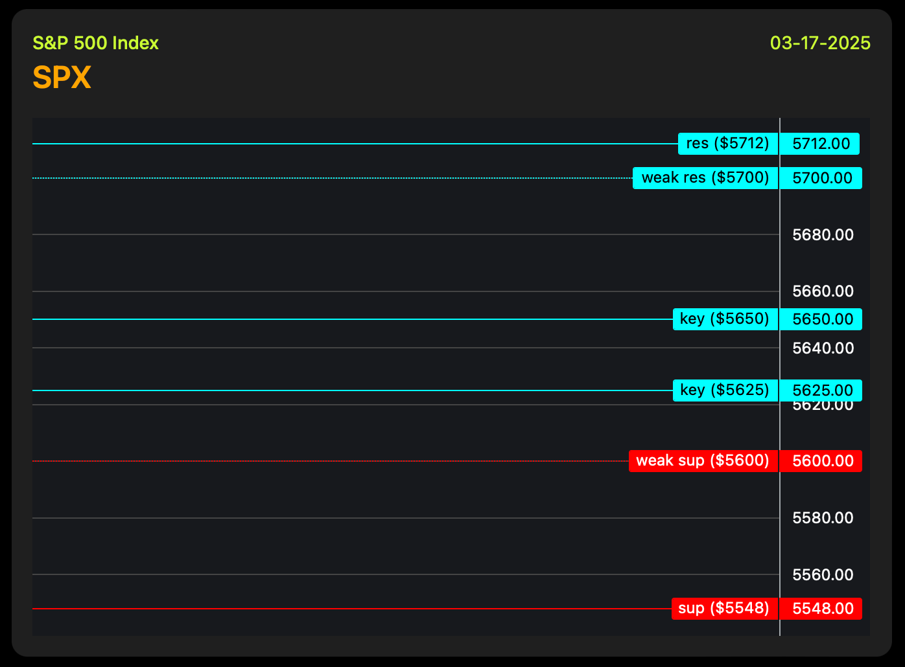905x667 pixels.
Task: Click the 03-17-2025 date label
Action: point(820,43)
